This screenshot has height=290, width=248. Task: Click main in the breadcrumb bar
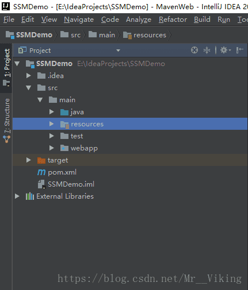coord(107,35)
